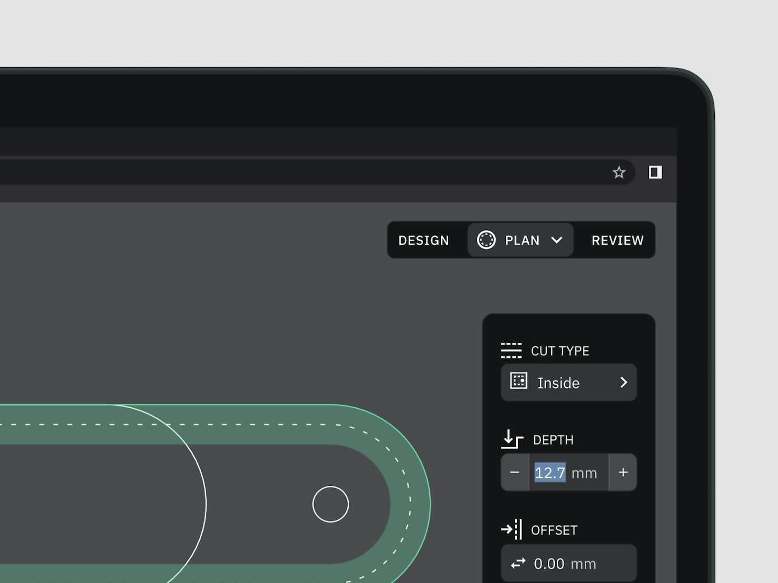
Task: Switch to the DESIGN tab
Action: [424, 240]
